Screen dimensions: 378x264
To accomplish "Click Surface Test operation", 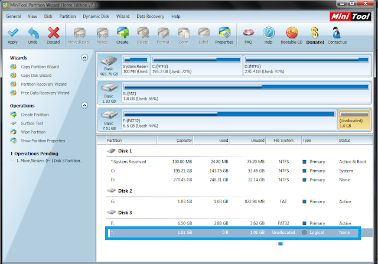I will pyautogui.click(x=32, y=123).
